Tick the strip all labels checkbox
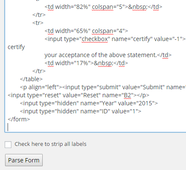This screenshot has width=186, height=170. (8, 145)
